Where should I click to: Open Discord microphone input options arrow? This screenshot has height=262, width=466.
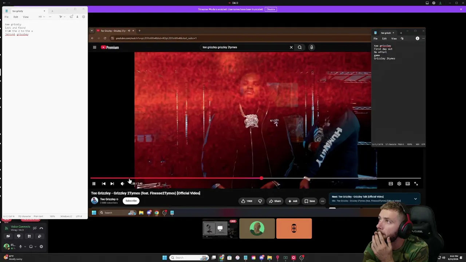click(25, 246)
